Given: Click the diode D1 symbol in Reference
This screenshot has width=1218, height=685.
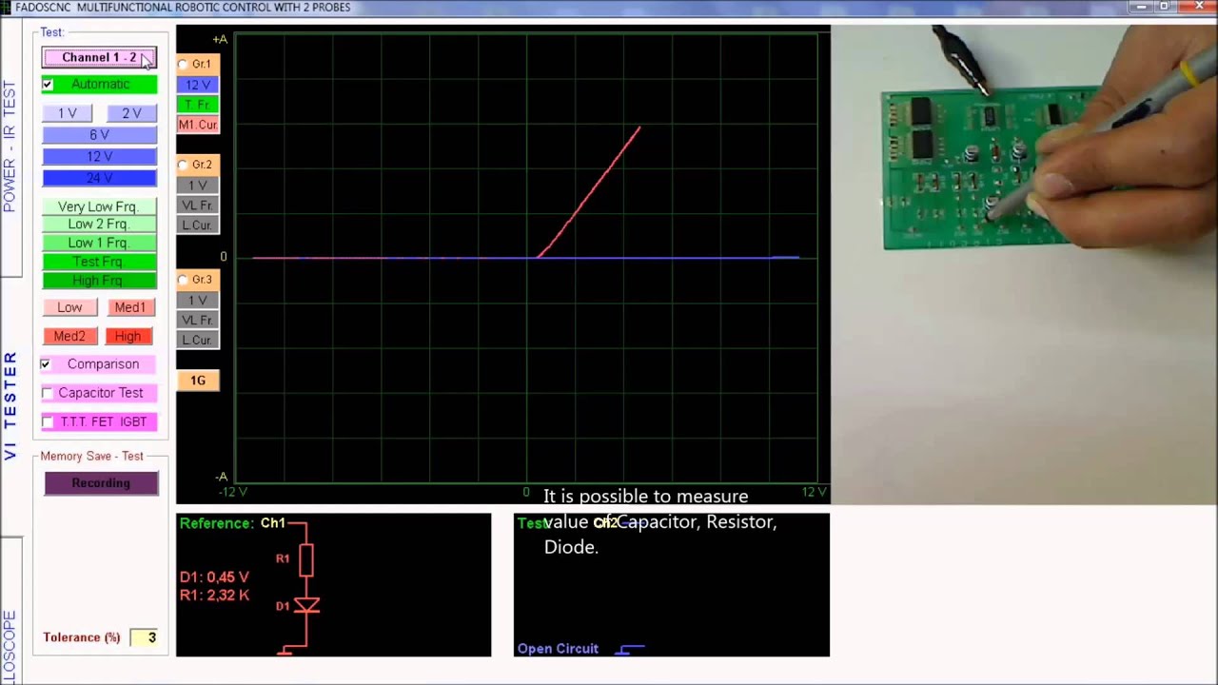Looking at the screenshot, I should (x=306, y=606).
